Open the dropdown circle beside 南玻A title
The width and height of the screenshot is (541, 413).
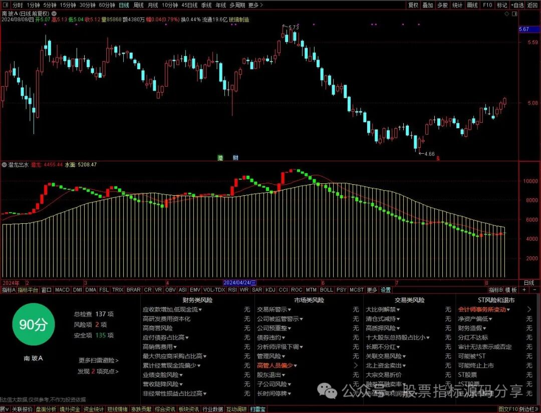(54, 14)
